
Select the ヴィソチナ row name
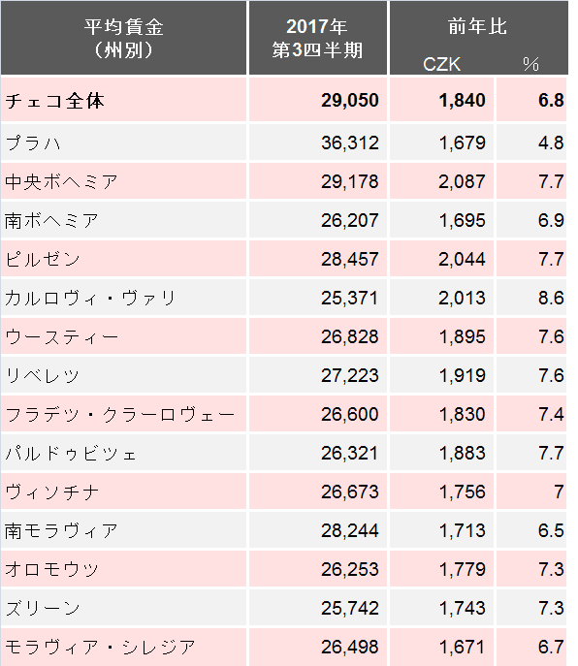pyautogui.click(x=51, y=492)
